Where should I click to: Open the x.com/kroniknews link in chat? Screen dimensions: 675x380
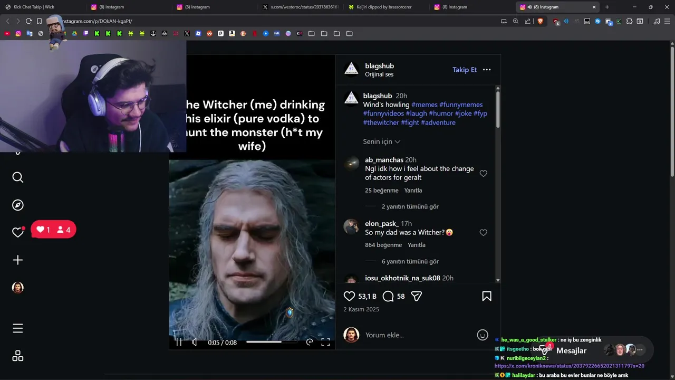(570, 366)
